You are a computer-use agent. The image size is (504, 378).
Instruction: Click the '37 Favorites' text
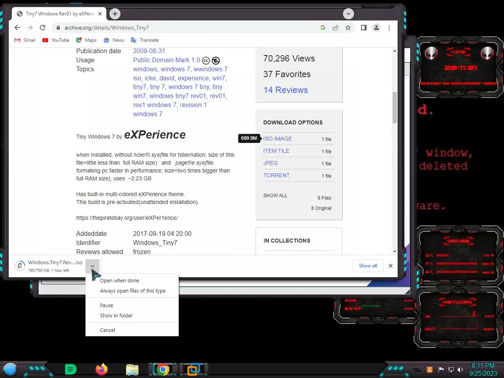287,74
